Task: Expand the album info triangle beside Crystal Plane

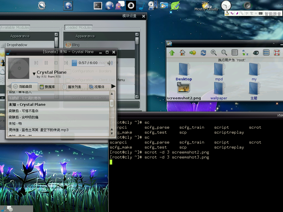Action: pyautogui.click(x=34, y=74)
